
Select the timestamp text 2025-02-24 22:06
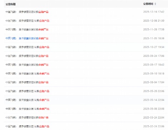tap(154, 126)
